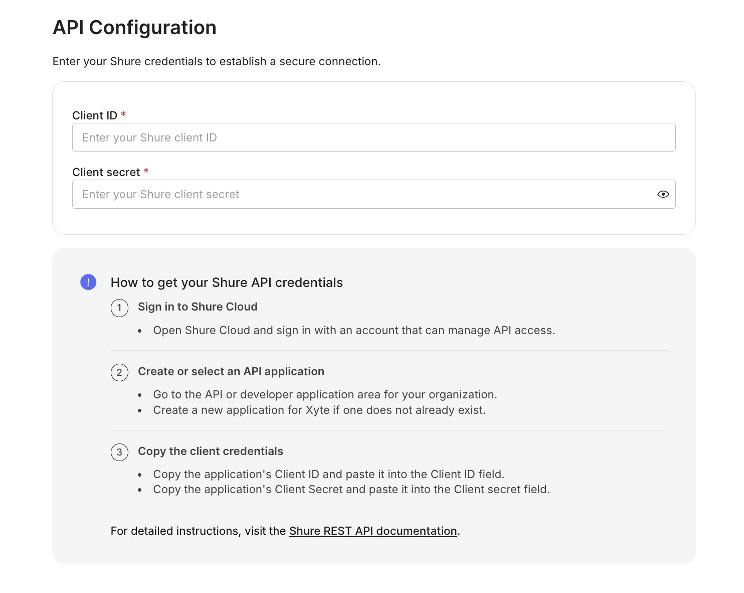Show the client secret with the eye icon
This screenshot has width=744, height=593.
tap(663, 194)
